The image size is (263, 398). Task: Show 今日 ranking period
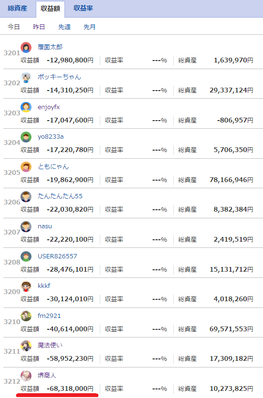pyautogui.click(x=13, y=27)
